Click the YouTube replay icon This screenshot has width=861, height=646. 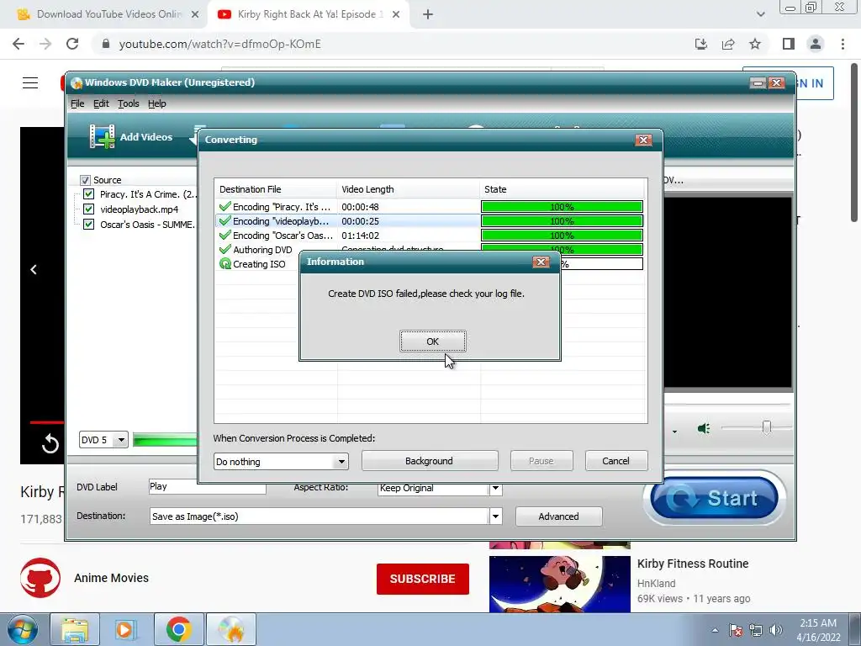(x=50, y=444)
